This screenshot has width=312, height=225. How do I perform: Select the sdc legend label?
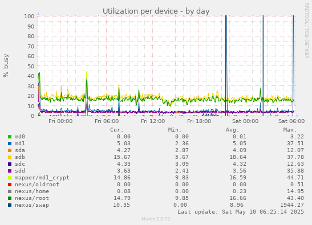click(x=20, y=164)
